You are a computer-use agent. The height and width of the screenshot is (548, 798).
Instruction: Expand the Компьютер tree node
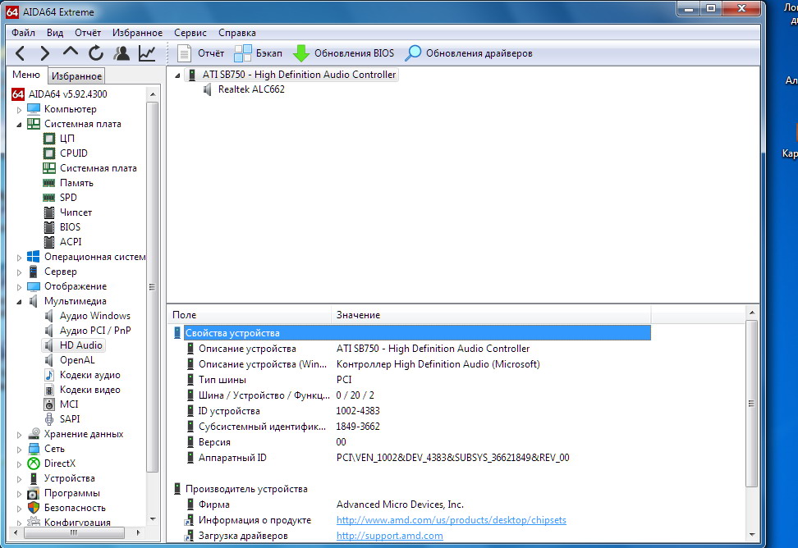(x=19, y=109)
